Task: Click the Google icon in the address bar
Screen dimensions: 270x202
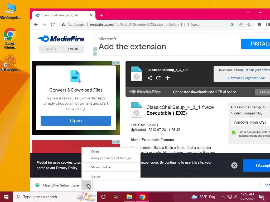Action: [x=232, y=24]
